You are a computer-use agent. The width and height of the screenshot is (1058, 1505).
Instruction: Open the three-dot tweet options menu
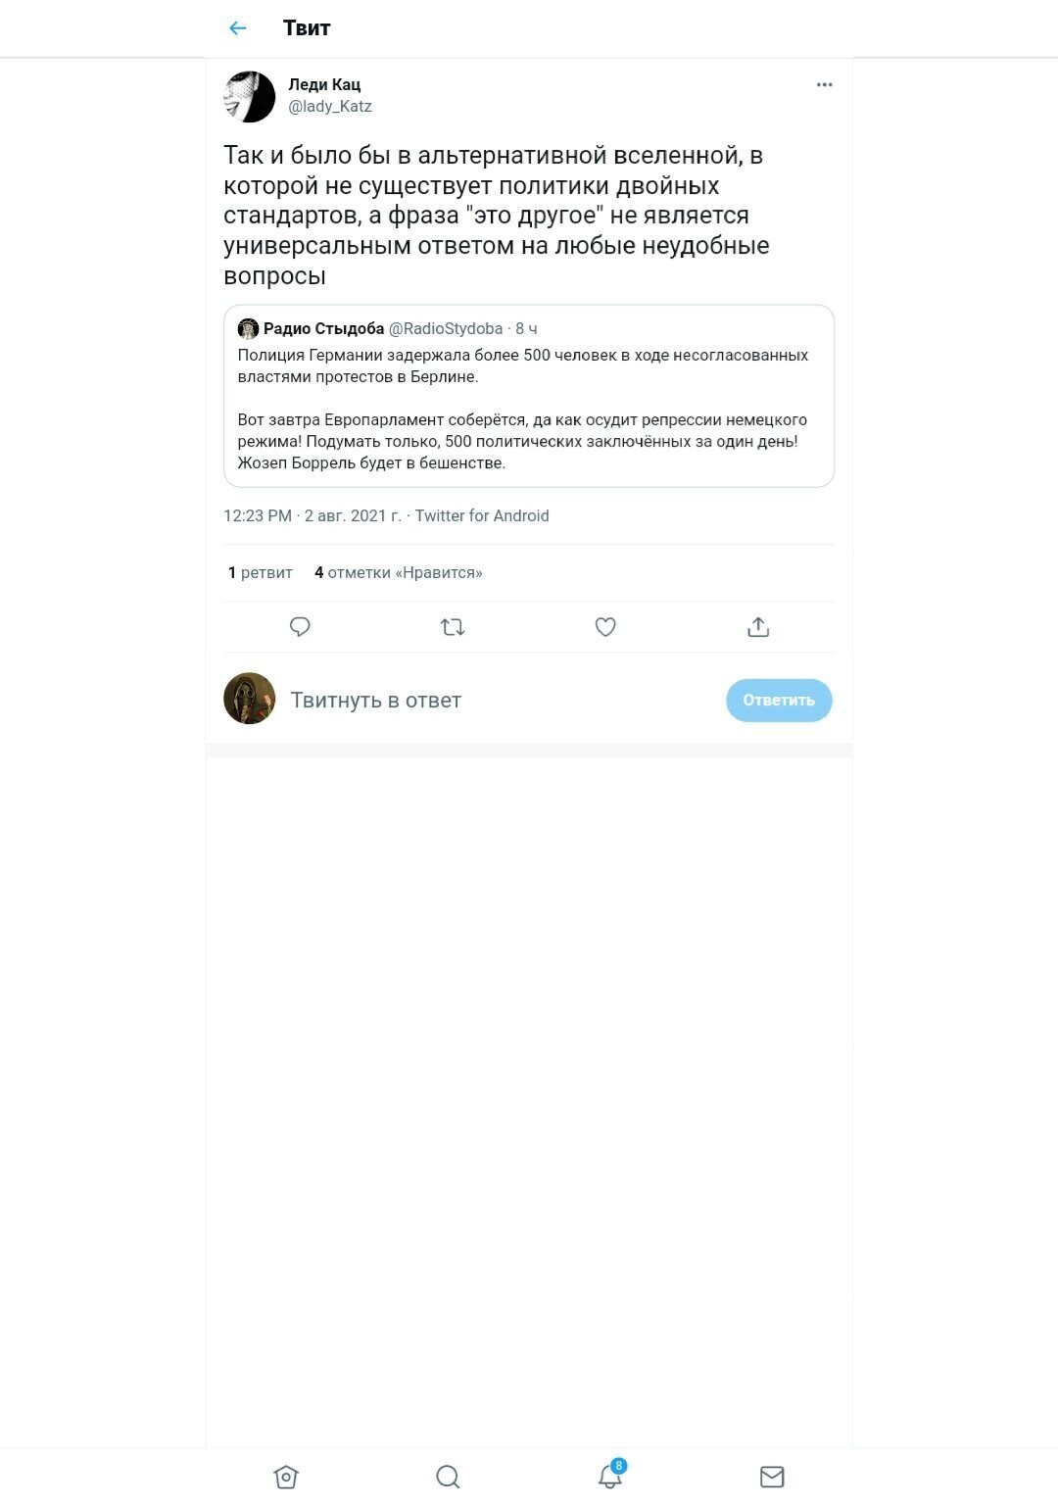pos(824,85)
